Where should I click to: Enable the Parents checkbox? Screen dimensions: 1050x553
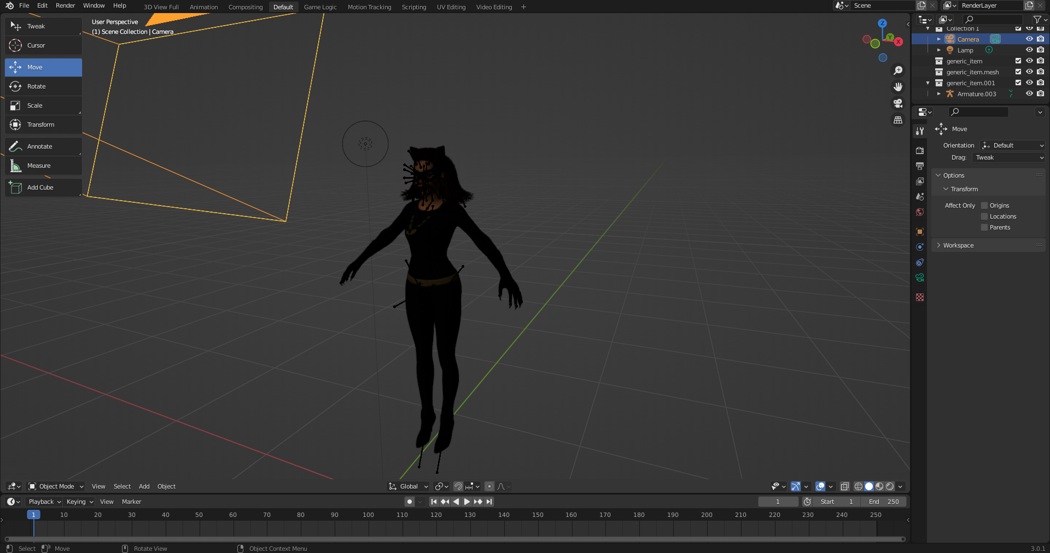coord(984,227)
